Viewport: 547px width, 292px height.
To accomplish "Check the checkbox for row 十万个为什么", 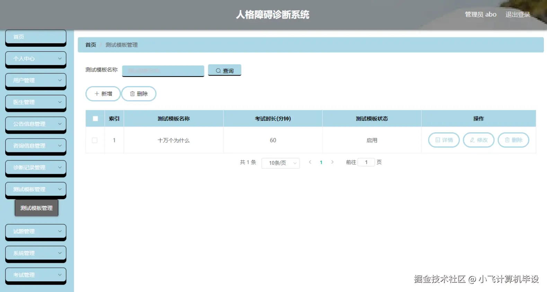I will tap(95, 140).
